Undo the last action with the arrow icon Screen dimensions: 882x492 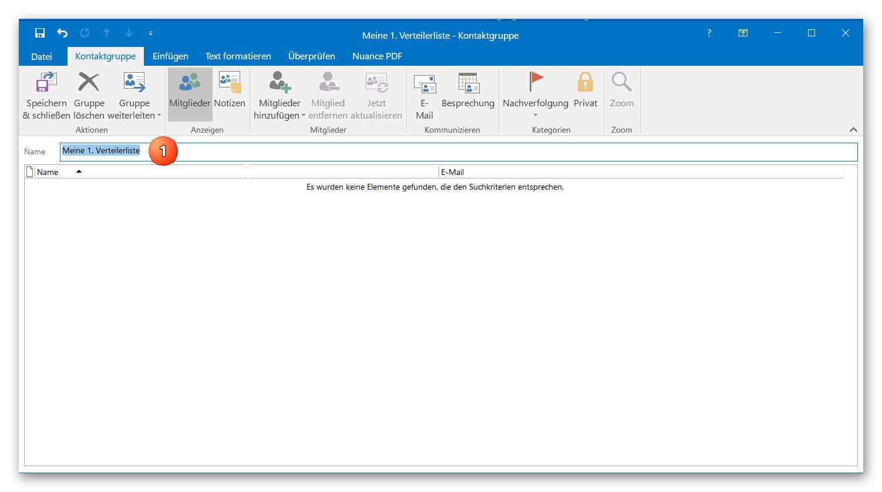(62, 33)
